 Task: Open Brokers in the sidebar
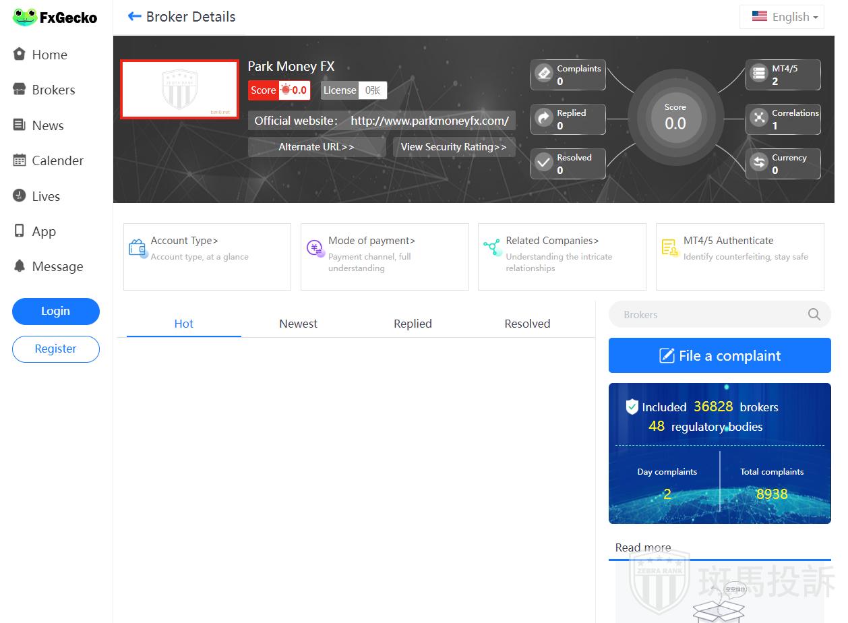[53, 90]
